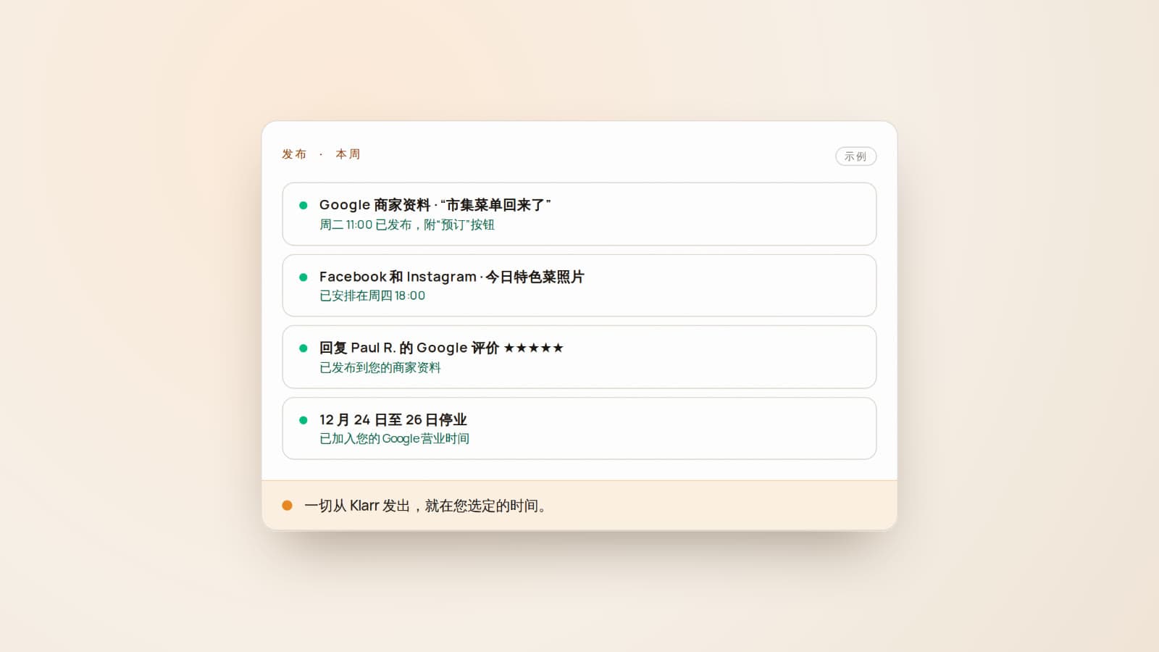Click the text 已加入您的 Google 营业时间
The height and width of the screenshot is (652, 1159).
[395, 438]
